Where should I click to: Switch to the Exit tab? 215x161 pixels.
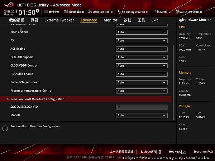pos(154,20)
